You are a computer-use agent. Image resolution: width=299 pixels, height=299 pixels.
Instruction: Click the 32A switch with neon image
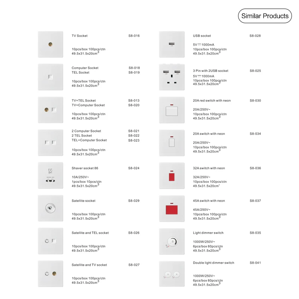click(172, 175)
